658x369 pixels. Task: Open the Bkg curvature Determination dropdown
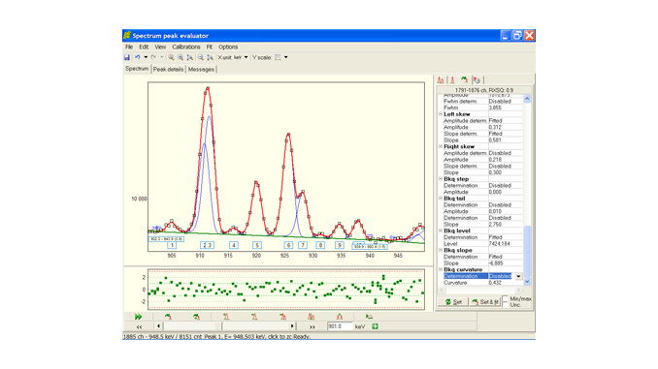518,276
